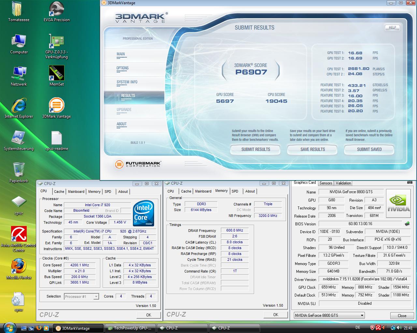
Task: Click the white speaker volume tray icon
Action: [399, 328]
